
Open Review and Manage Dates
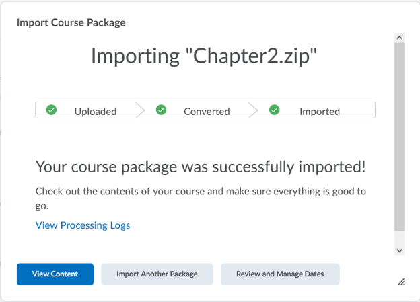(x=280, y=274)
